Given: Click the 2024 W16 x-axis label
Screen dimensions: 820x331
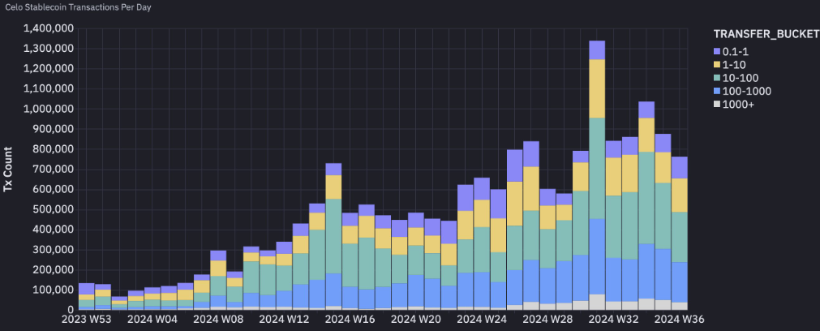Looking at the screenshot, I should 350,318.
